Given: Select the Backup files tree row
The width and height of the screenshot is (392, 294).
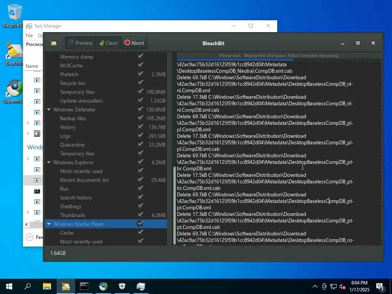Looking at the screenshot, I should (x=106, y=118).
